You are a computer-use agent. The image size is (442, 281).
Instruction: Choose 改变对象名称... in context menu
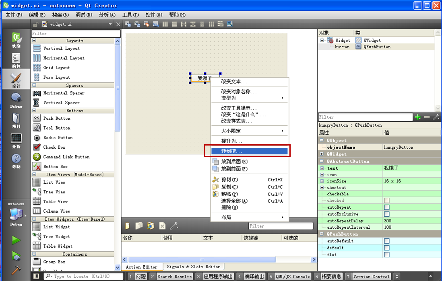[250, 92]
